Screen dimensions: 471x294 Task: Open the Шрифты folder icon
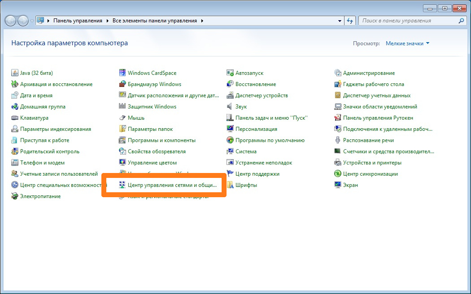point(230,185)
